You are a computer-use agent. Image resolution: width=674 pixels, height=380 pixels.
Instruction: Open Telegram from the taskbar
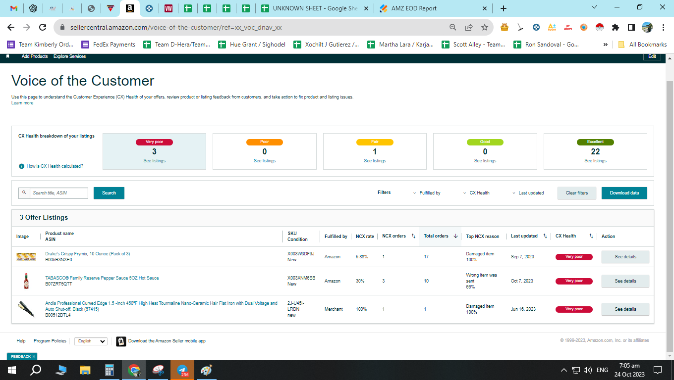[x=182, y=370]
